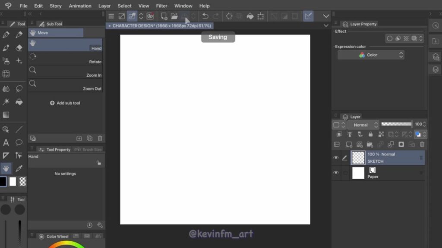This screenshot has width=442, height=248.
Task: Toggle snap icon highlighted in command bar
Action: [x=308, y=16]
